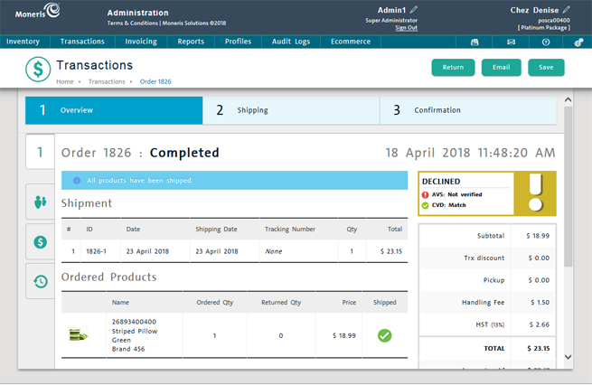The width and height of the screenshot is (592, 385).
Task: Click the Transactions breadcrumb link
Action: (x=107, y=81)
